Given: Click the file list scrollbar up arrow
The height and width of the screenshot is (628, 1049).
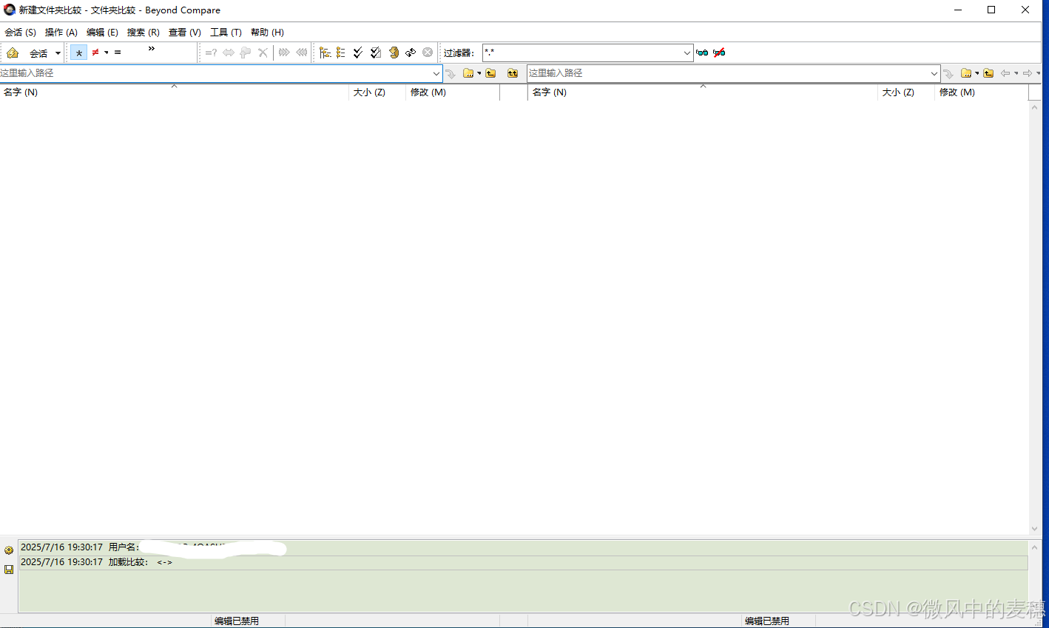Looking at the screenshot, I should pyautogui.click(x=1034, y=107).
